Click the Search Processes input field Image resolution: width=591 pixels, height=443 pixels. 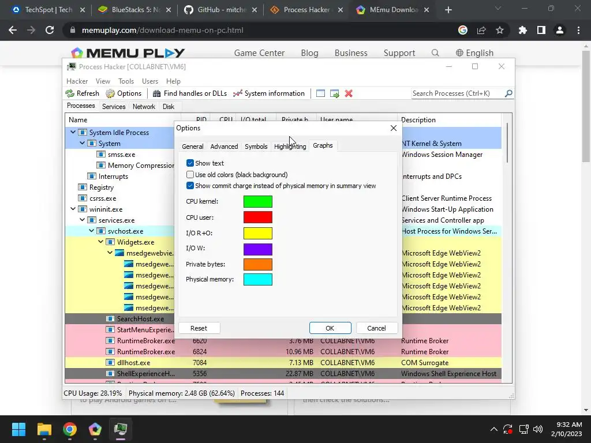click(x=457, y=93)
